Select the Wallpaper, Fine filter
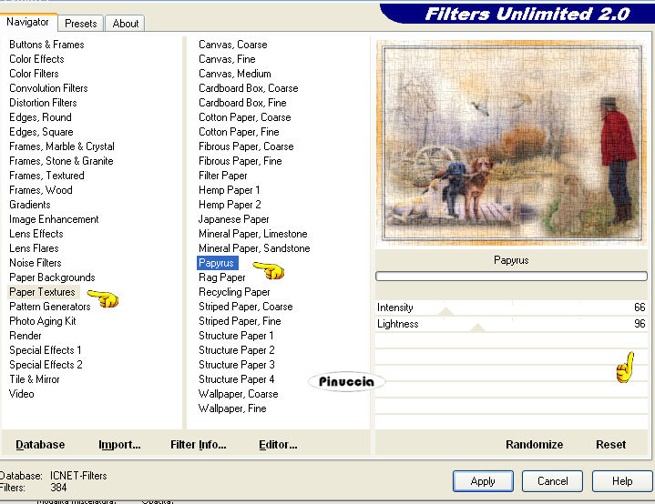 tap(232, 408)
